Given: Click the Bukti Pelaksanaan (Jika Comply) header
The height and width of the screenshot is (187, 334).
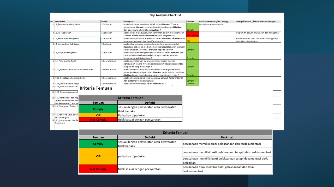Looking at the screenshot, I should (x=217, y=22).
